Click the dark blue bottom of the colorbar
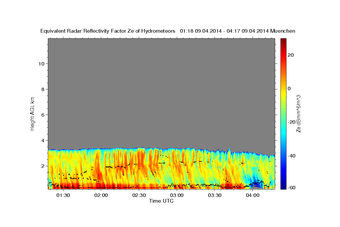This screenshot has width=340, height=227. pyautogui.click(x=283, y=186)
